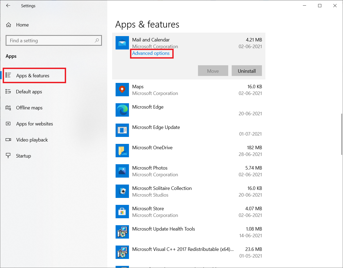Click the Mail and Calendar title text

pyautogui.click(x=151, y=40)
